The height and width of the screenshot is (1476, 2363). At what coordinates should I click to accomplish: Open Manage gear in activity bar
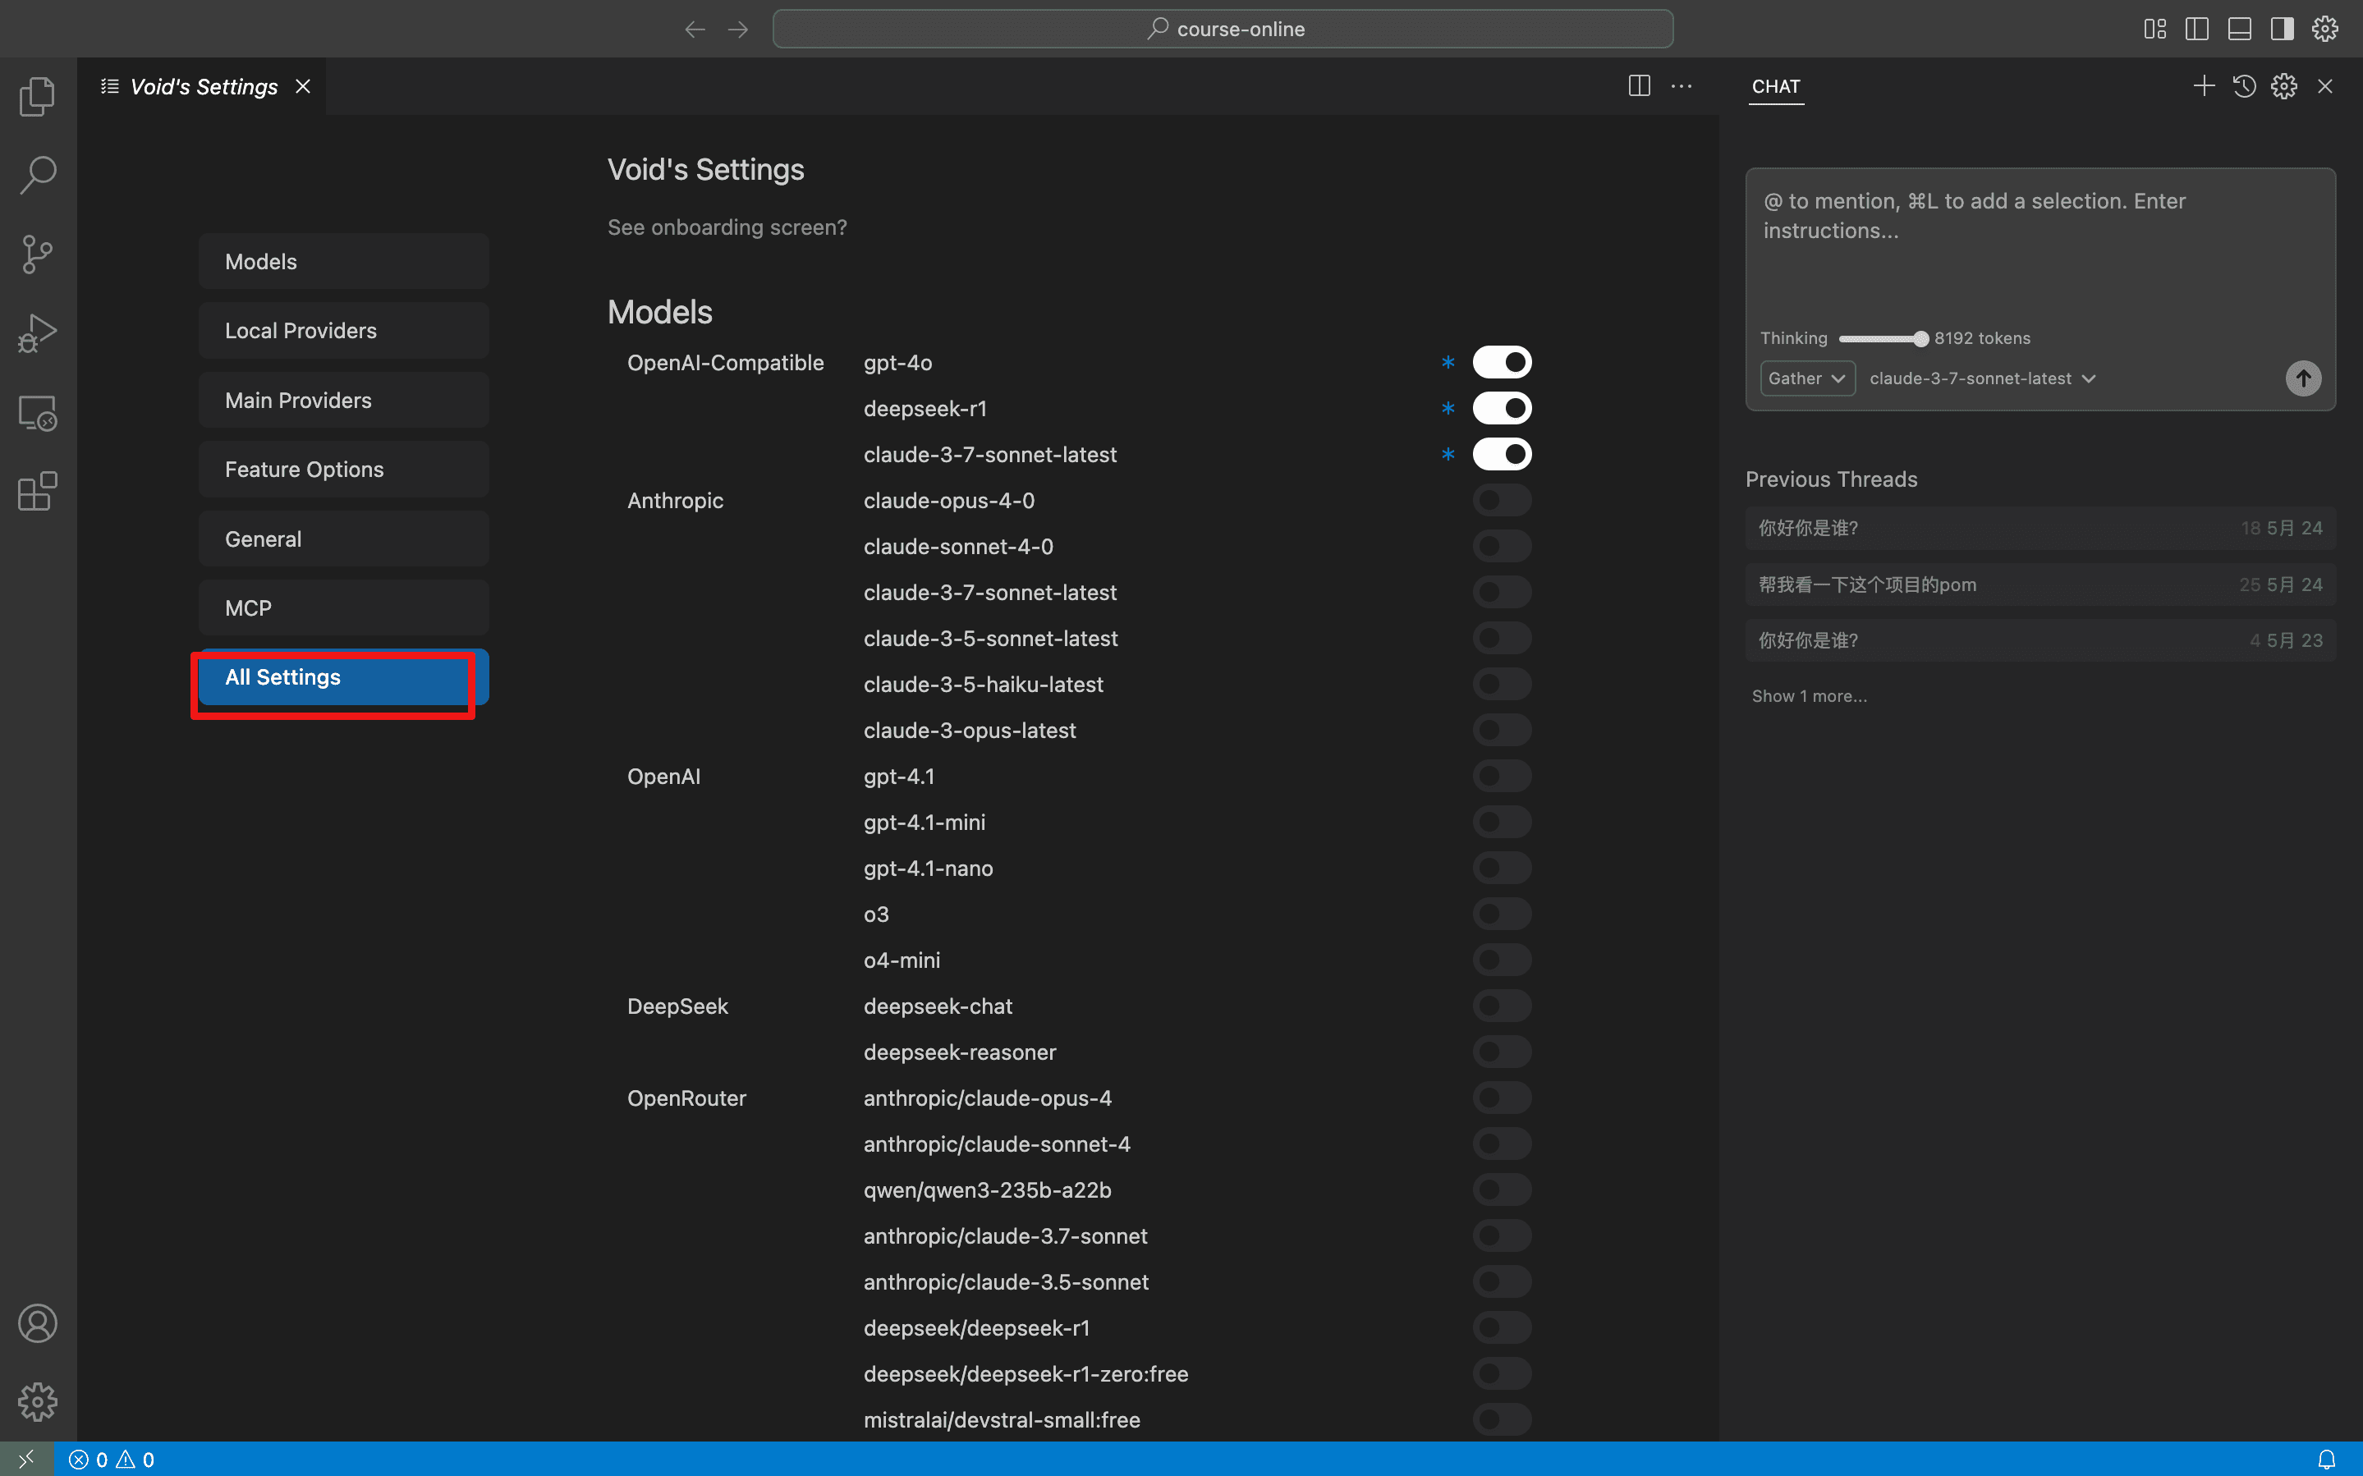click(x=37, y=1402)
